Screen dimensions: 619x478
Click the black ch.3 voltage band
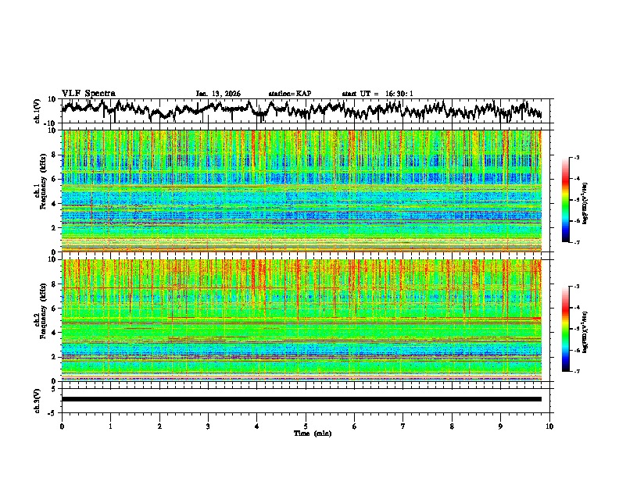301,399
